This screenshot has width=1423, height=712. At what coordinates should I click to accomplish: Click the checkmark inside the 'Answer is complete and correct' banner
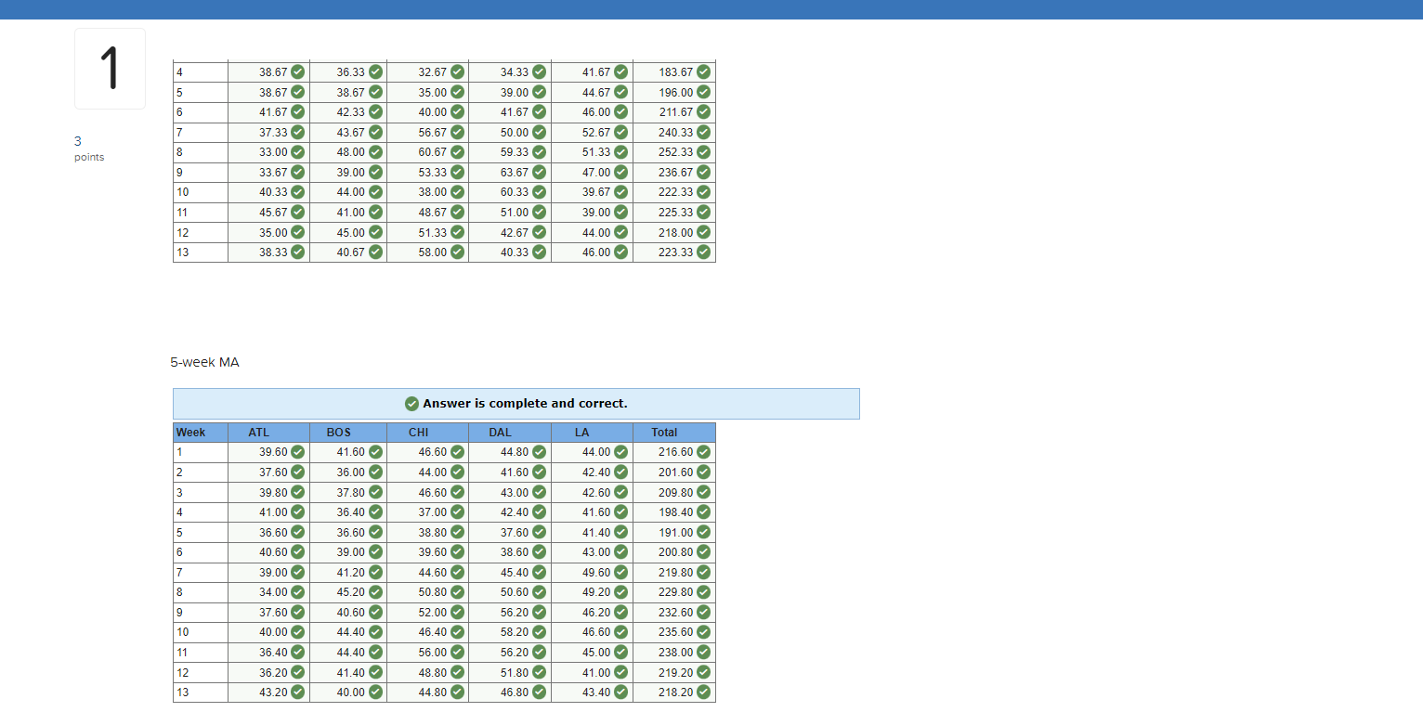411,403
